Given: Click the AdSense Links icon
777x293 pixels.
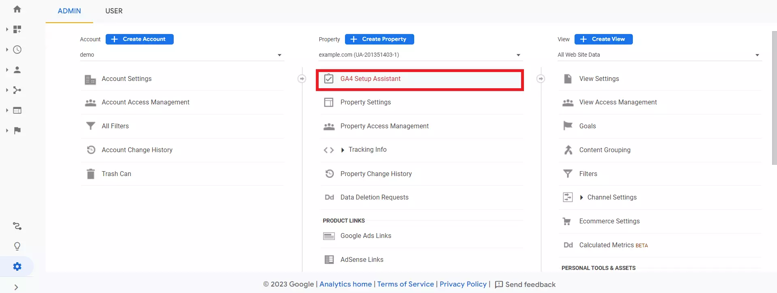Looking at the screenshot, I should pos(329,259).
